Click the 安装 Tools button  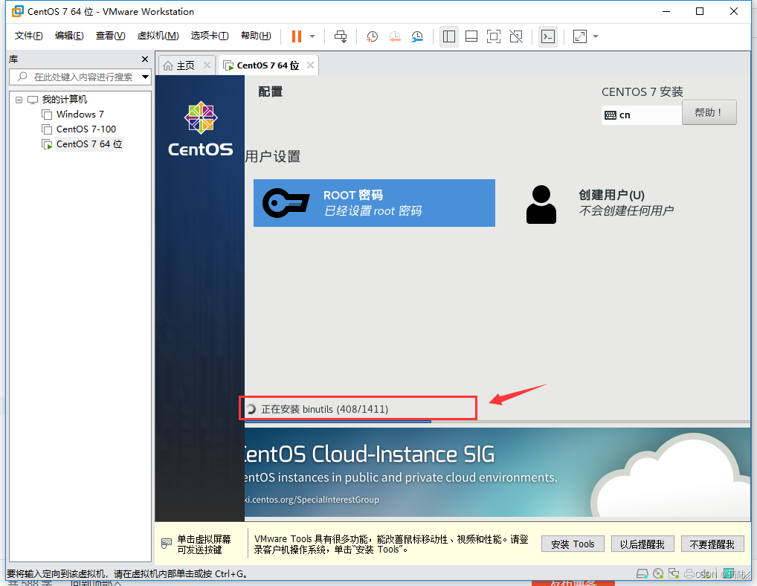tap(573, 544)
